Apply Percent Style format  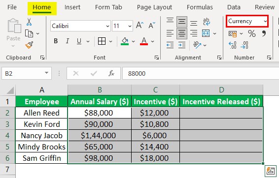coord(252,33)
